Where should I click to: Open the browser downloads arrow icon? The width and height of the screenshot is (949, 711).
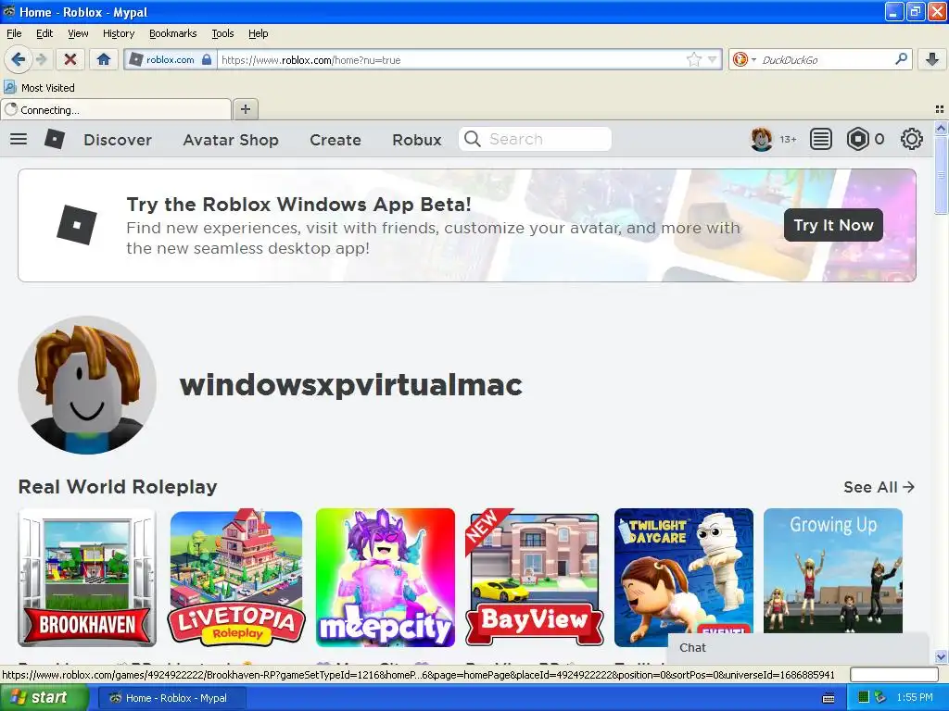click(932, 59)
